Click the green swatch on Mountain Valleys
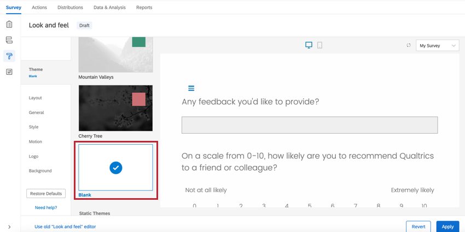 point(139,41)
